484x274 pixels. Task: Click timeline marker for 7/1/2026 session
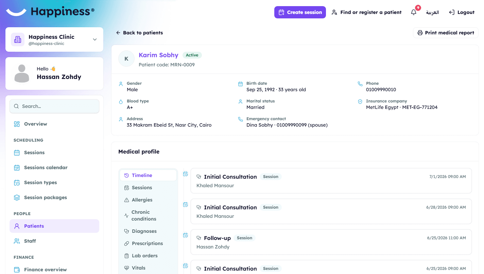click(x=186, y=174)
